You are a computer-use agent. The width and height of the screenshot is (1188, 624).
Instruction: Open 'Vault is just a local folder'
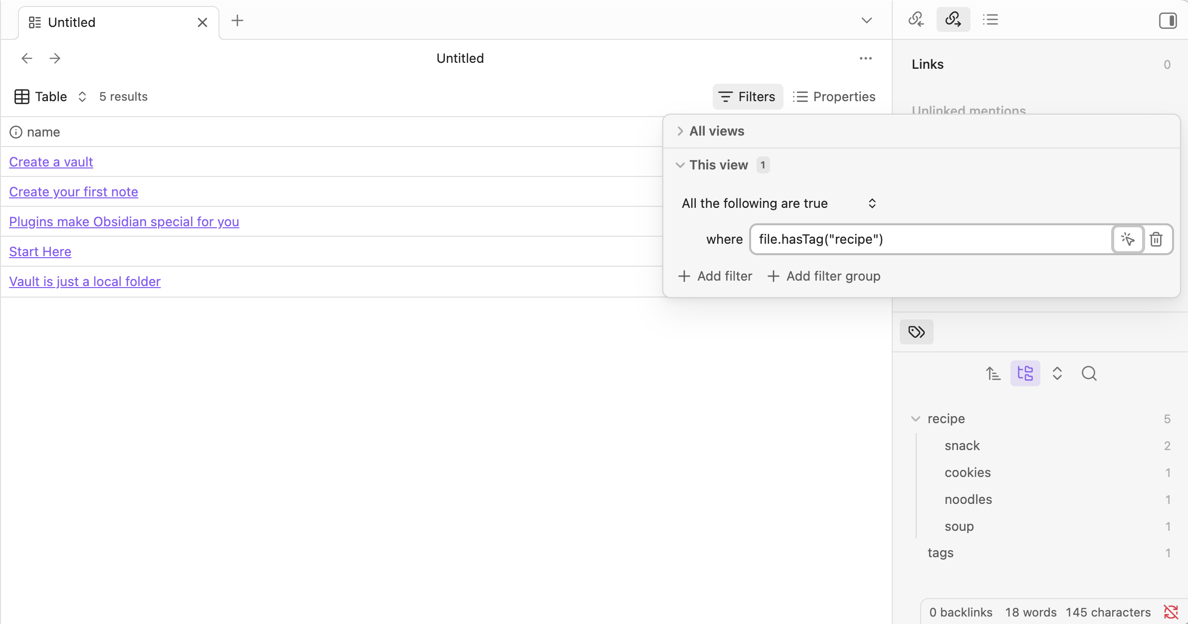(85, 282)
